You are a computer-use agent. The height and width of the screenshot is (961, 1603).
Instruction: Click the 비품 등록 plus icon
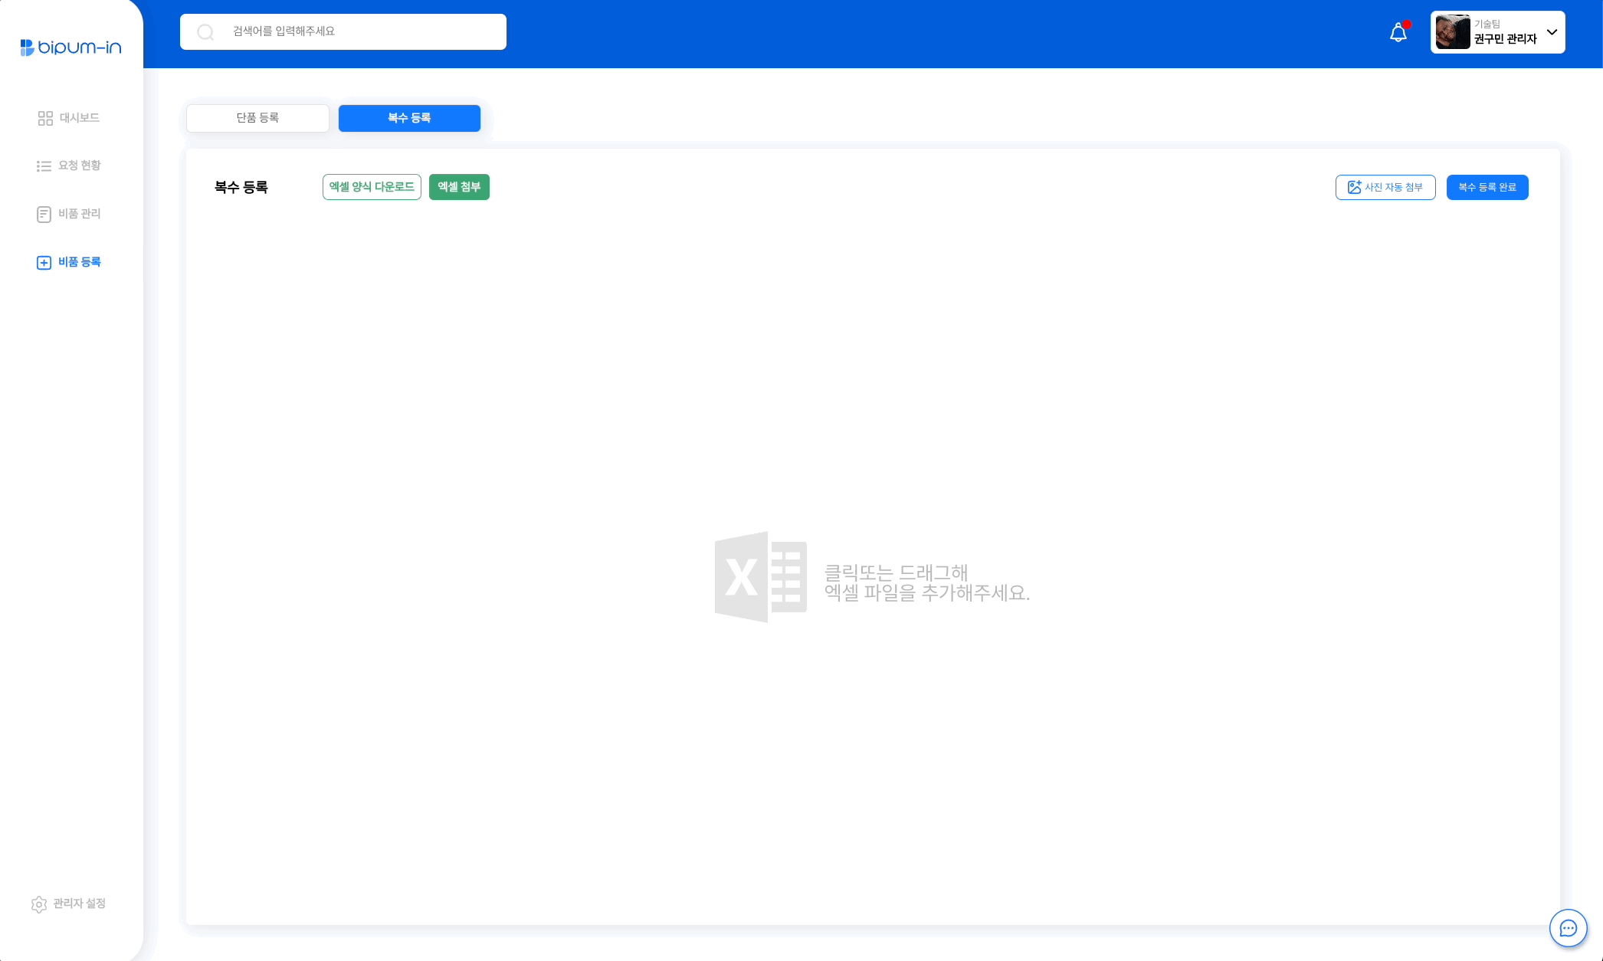(x=44, y=263)
